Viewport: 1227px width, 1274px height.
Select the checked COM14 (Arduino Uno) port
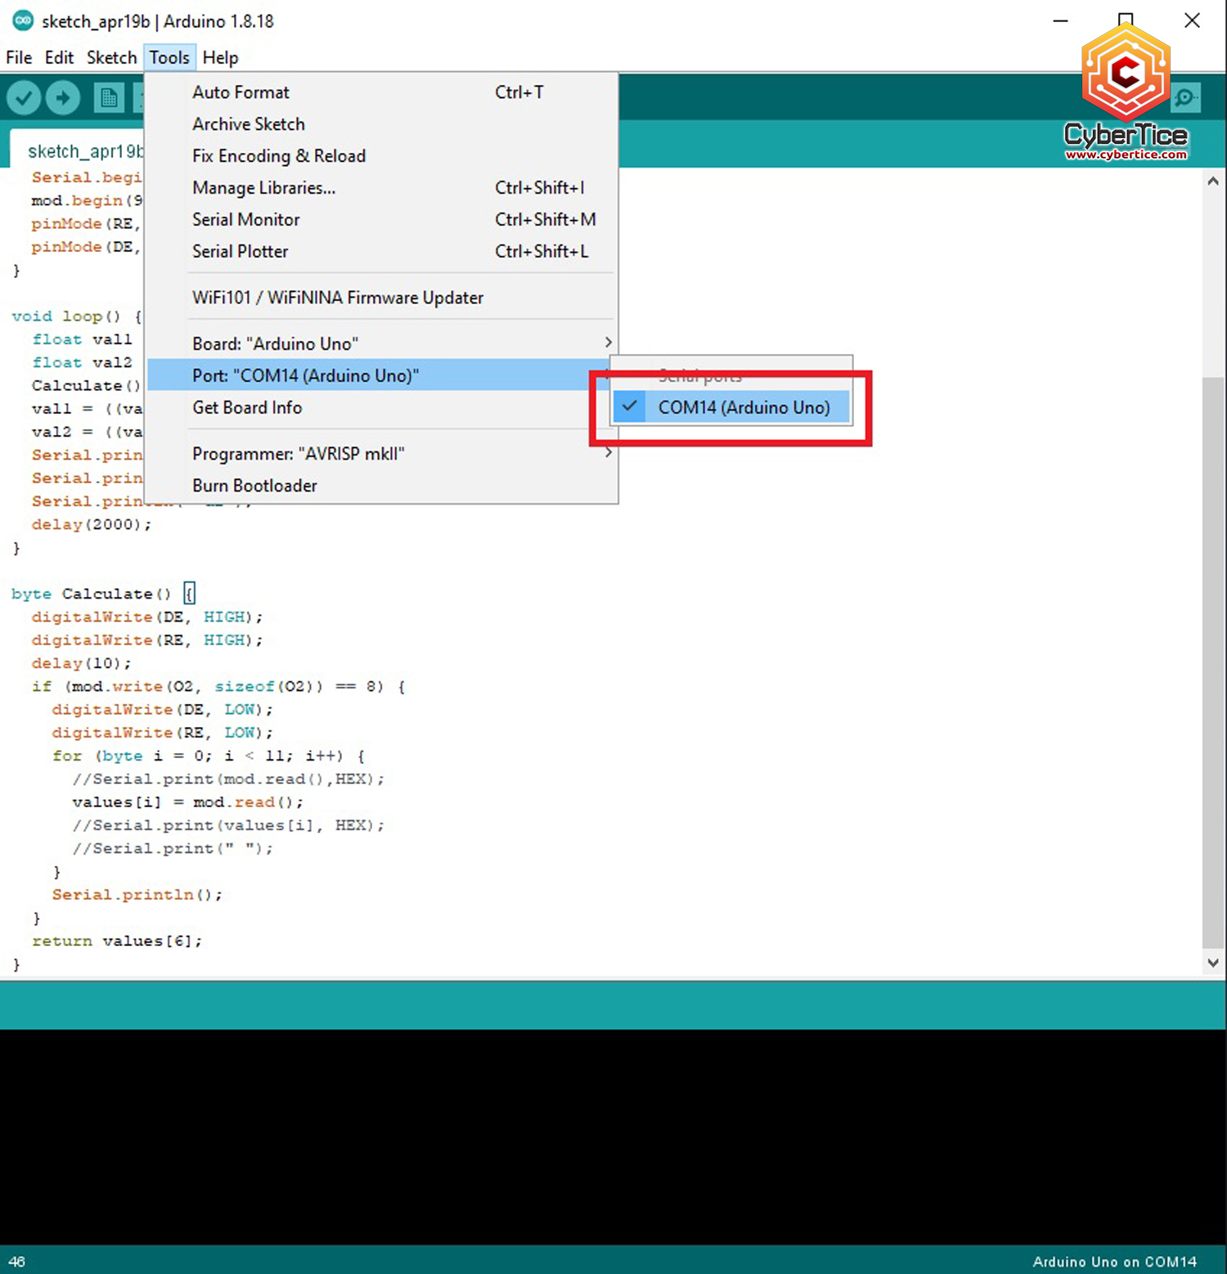click(x=744, y=406)
